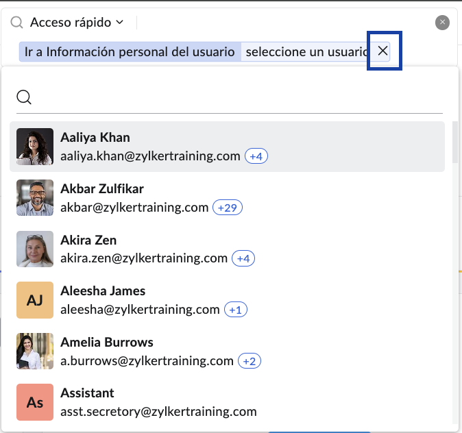
Task: Close the quick access panel with the gray X
Action: coord(442,23)
